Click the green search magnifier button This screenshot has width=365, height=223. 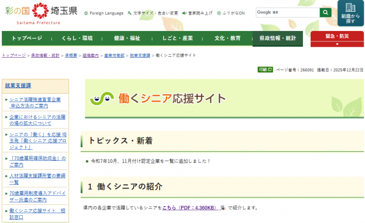click(x=326, y=12)
